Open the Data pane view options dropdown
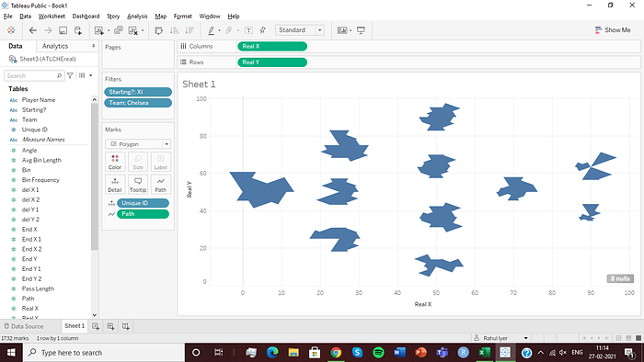Viewport: 644px width, 362px height. click(x=91, y=75)
